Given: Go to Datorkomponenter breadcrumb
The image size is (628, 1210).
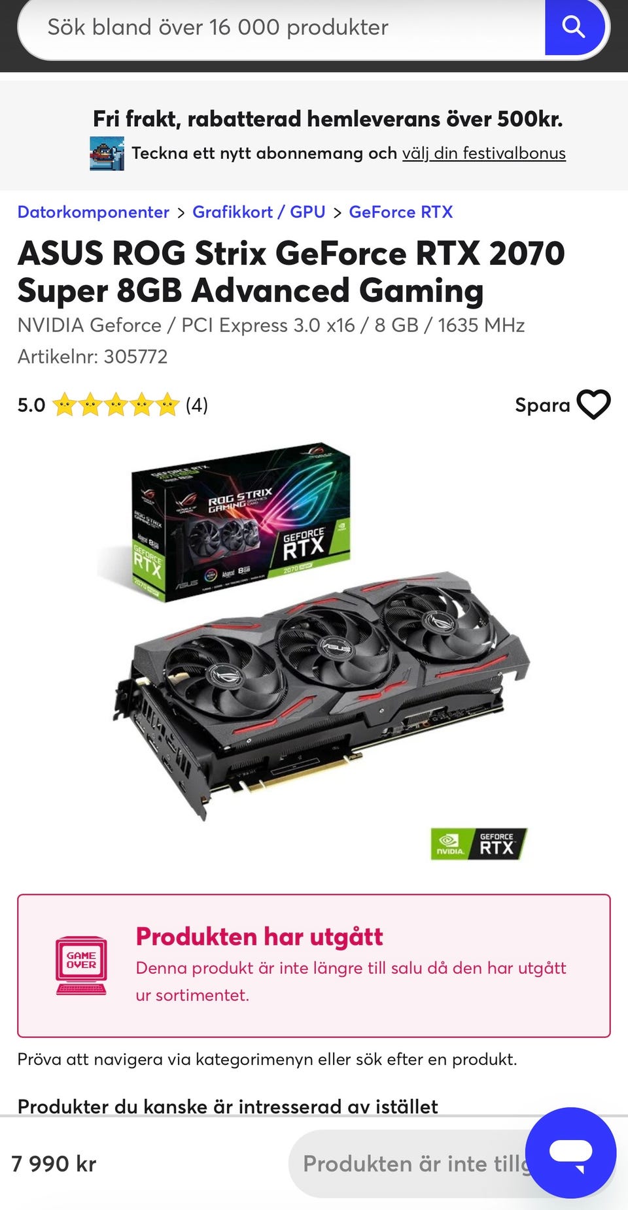Looking at the screenshot, I should point(93,212).
